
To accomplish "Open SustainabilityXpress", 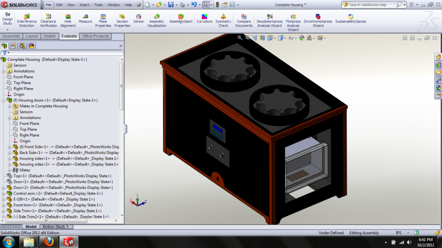I will point(350,19).
